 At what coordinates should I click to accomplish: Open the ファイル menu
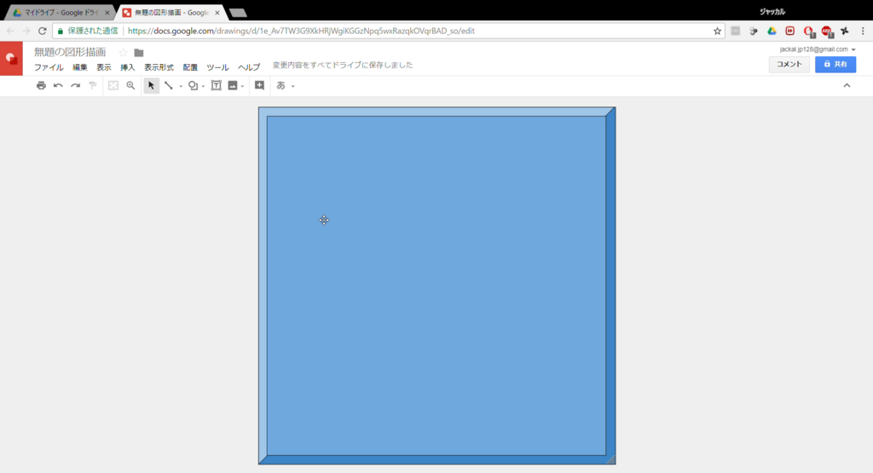pos(49,67)
